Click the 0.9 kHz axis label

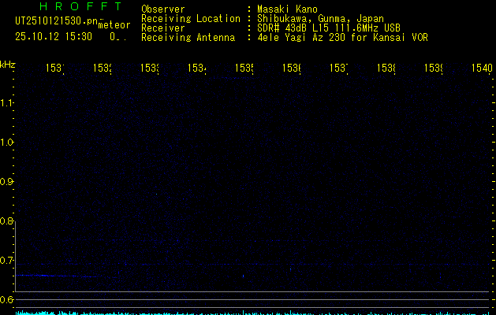[x=6, y=182]
